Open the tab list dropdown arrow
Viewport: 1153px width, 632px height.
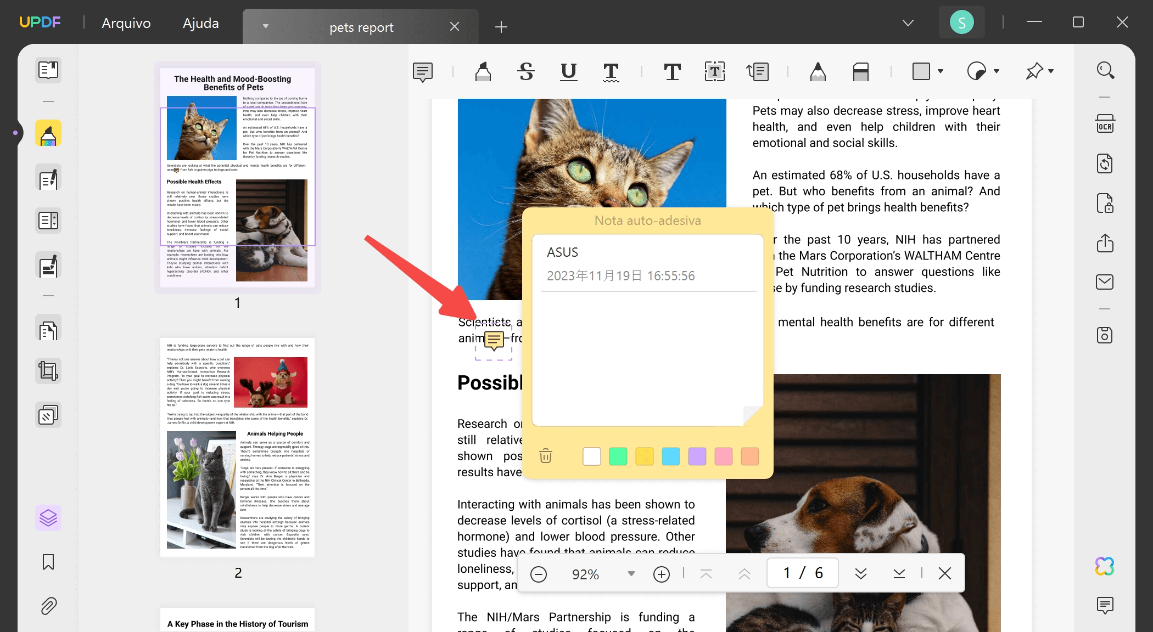908,23
